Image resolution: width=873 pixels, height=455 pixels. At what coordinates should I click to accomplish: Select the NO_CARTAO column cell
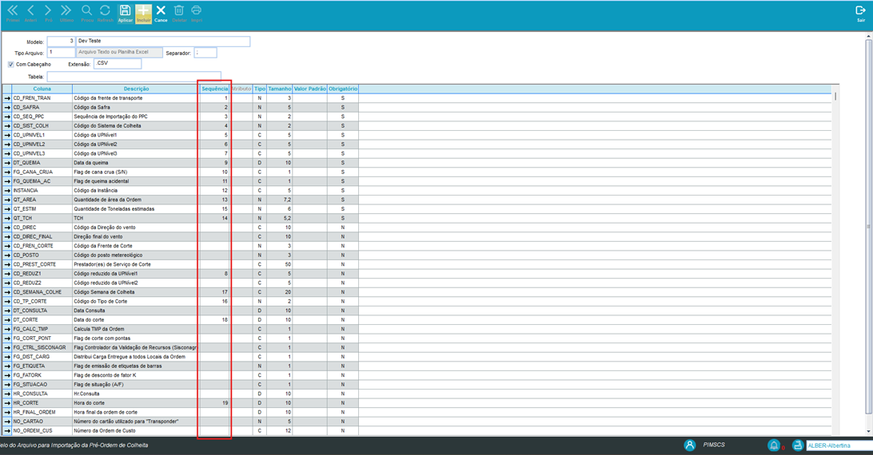[x=42, y=421]
